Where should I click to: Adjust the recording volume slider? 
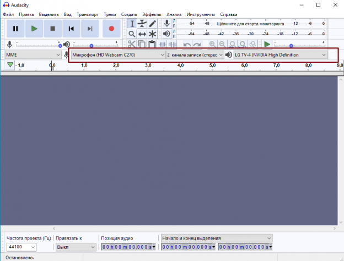coord(38,45)
